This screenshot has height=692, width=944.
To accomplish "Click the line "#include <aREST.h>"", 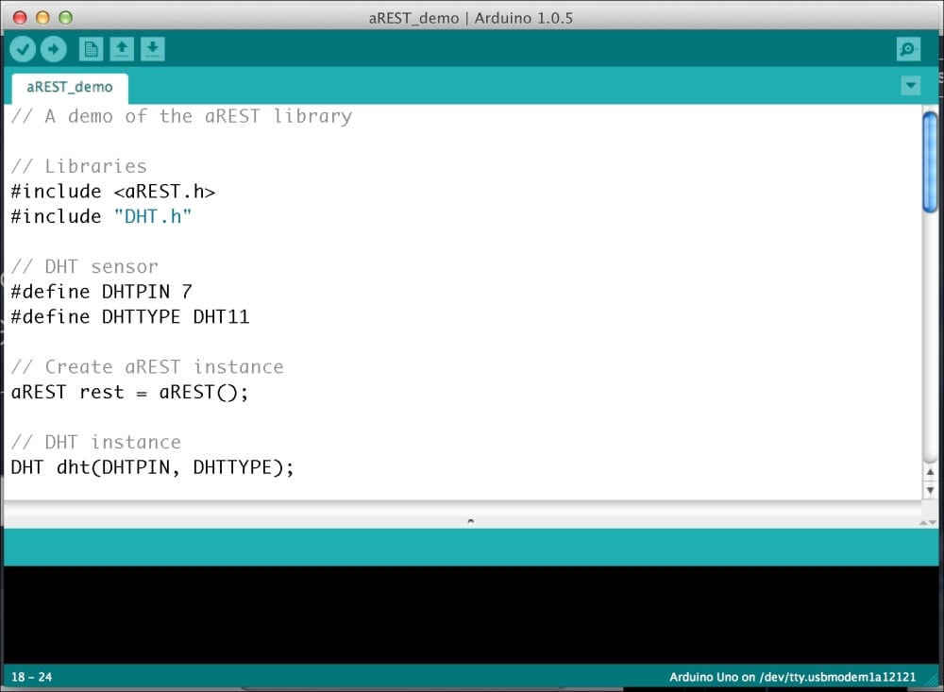I will point(113,192).
